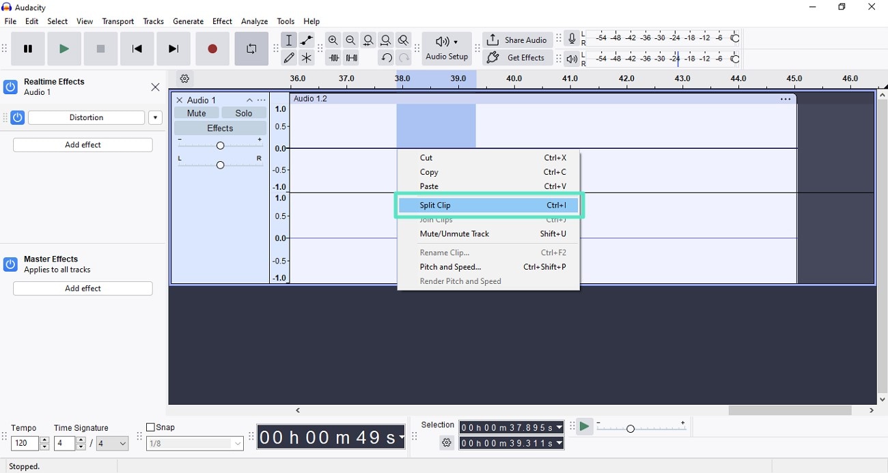This screenshot has width=888, height=473.
Task: Skip to the start of the project
Action: (137, 48)
